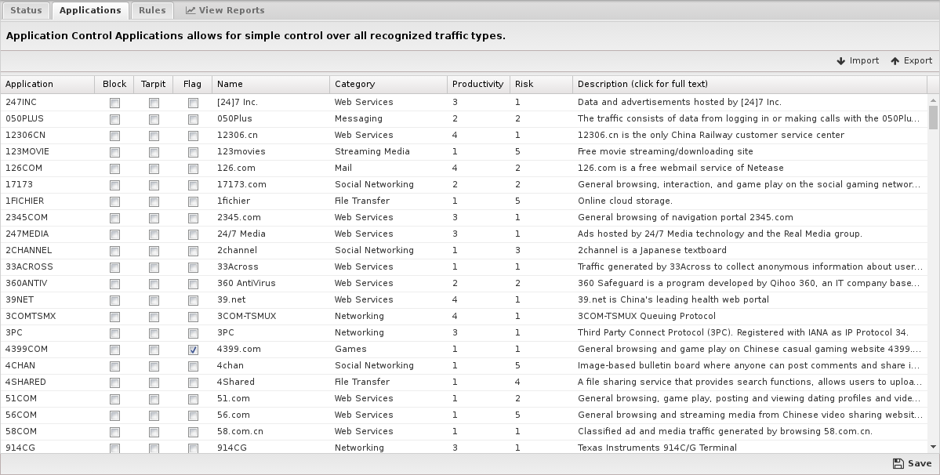940x475 pixels.
Task: Click the 3PC description text
Action: [x=742, y=332]
